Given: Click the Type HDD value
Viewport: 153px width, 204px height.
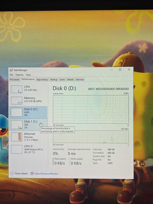Looking at the screenshot, I should point(110,163).
